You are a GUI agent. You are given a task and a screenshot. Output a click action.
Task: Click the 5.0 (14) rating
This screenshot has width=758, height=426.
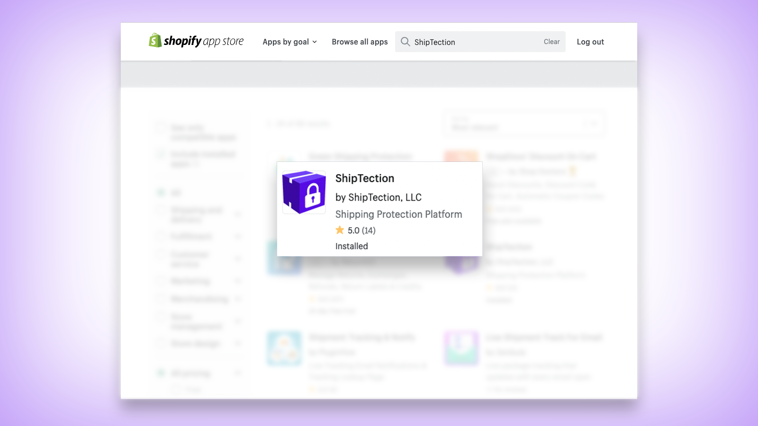(361, 231)
